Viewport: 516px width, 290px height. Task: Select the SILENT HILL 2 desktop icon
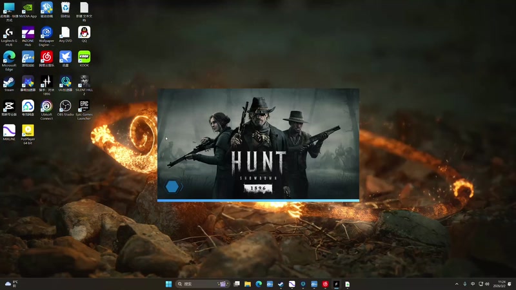tap(84, 85)
